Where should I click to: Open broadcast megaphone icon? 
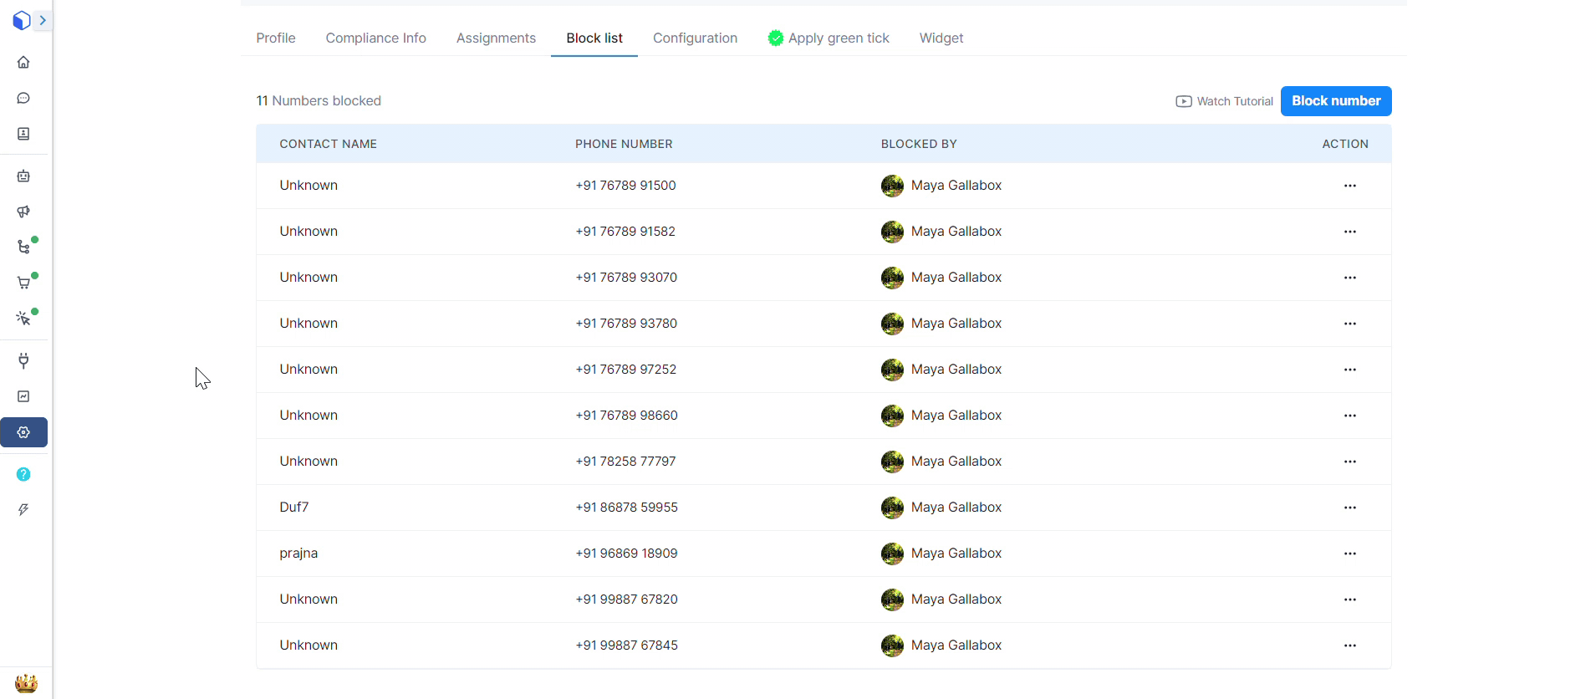click(23, 212)
